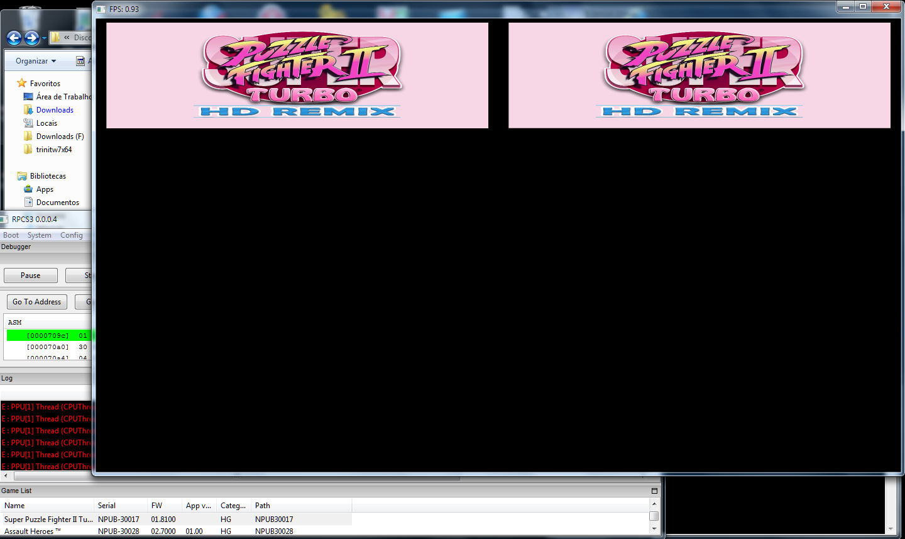Image resolution: width=905 pixels, height=539 pixels.
Task: Select the Downloads (F) folder
Action: (60, 136)
